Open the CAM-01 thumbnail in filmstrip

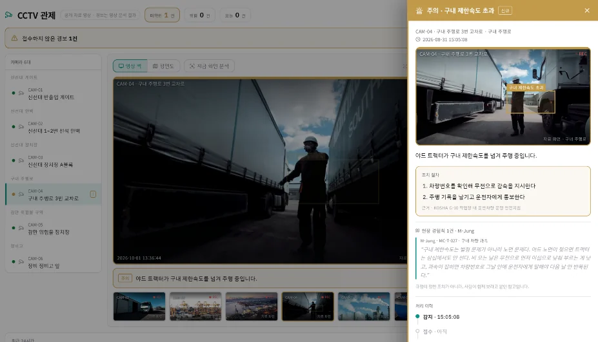[139, 307]
